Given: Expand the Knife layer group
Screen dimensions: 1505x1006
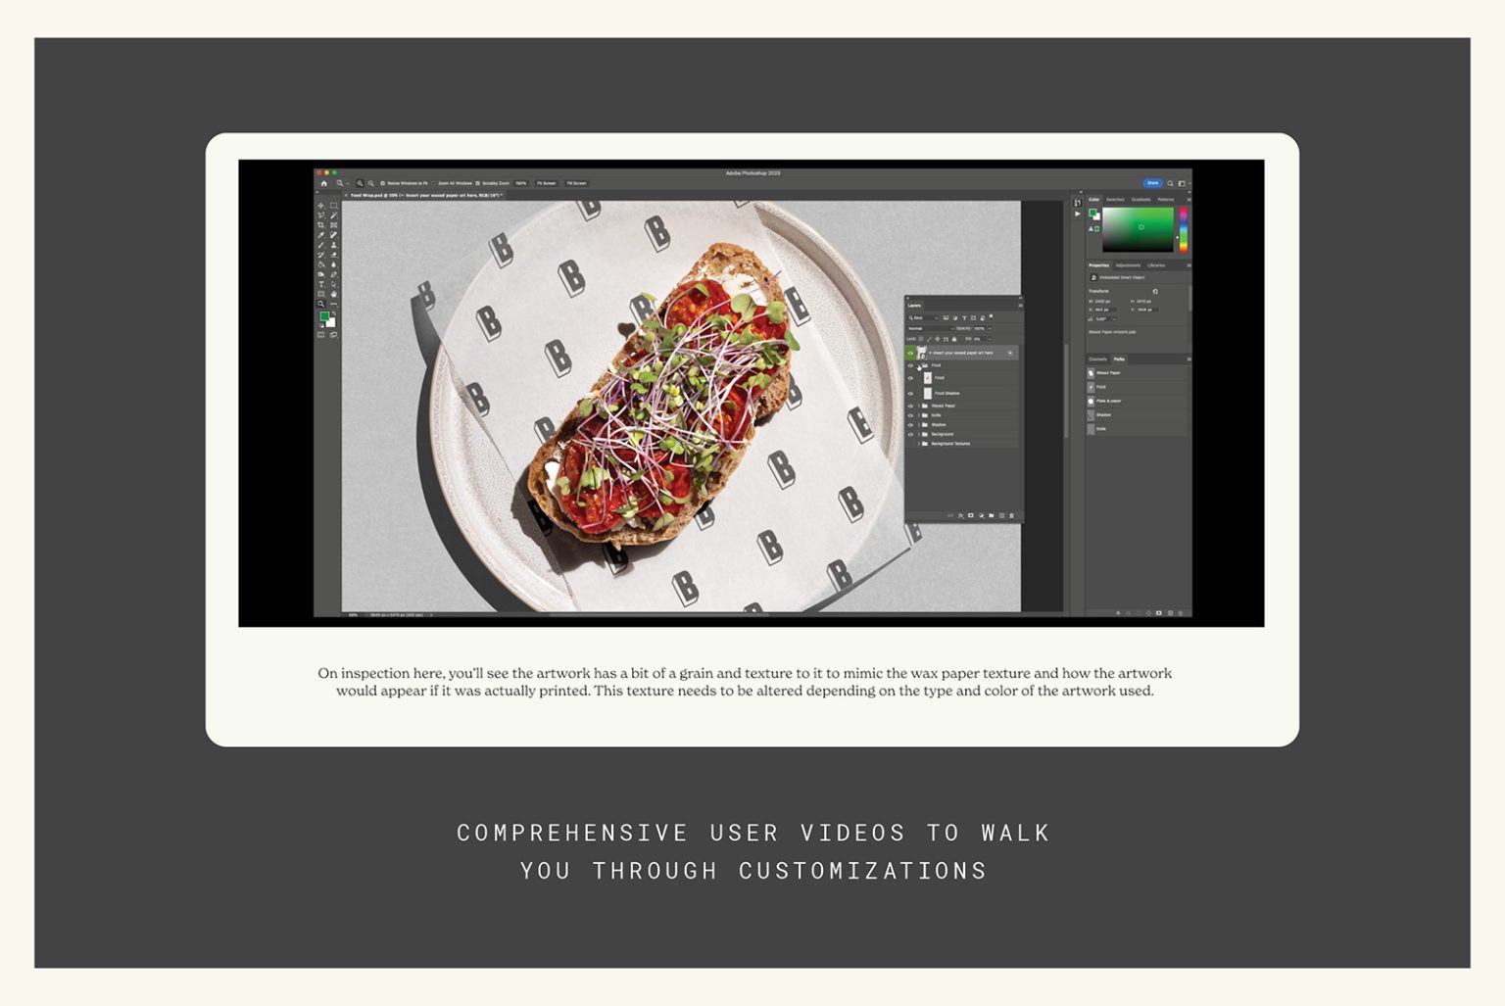Looking at the screenshot, I should pos(919,415).
